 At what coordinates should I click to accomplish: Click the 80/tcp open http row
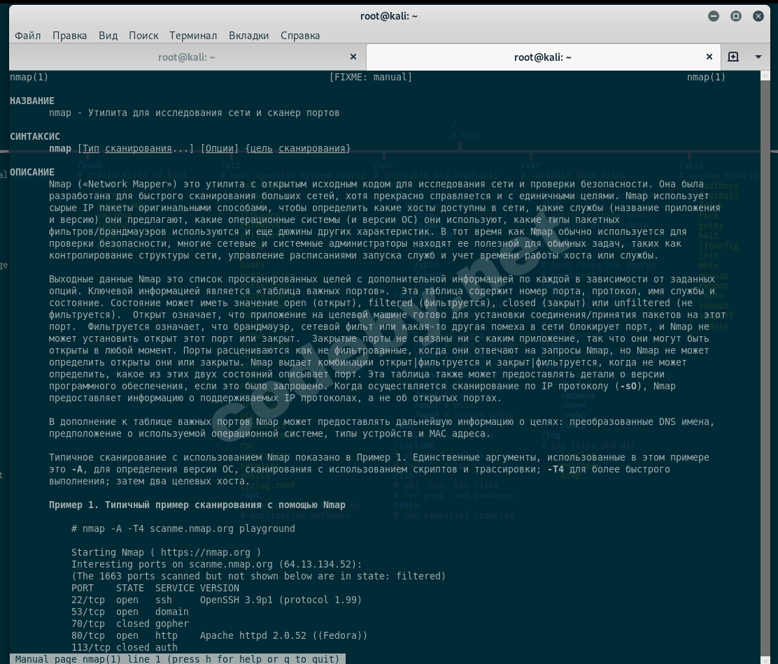click(x=219, y=636)
